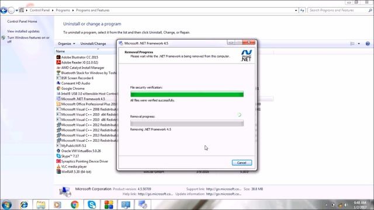374x210 pixels.
Task: Click the Windows features shield icon
Action: [x=4, y=38]
